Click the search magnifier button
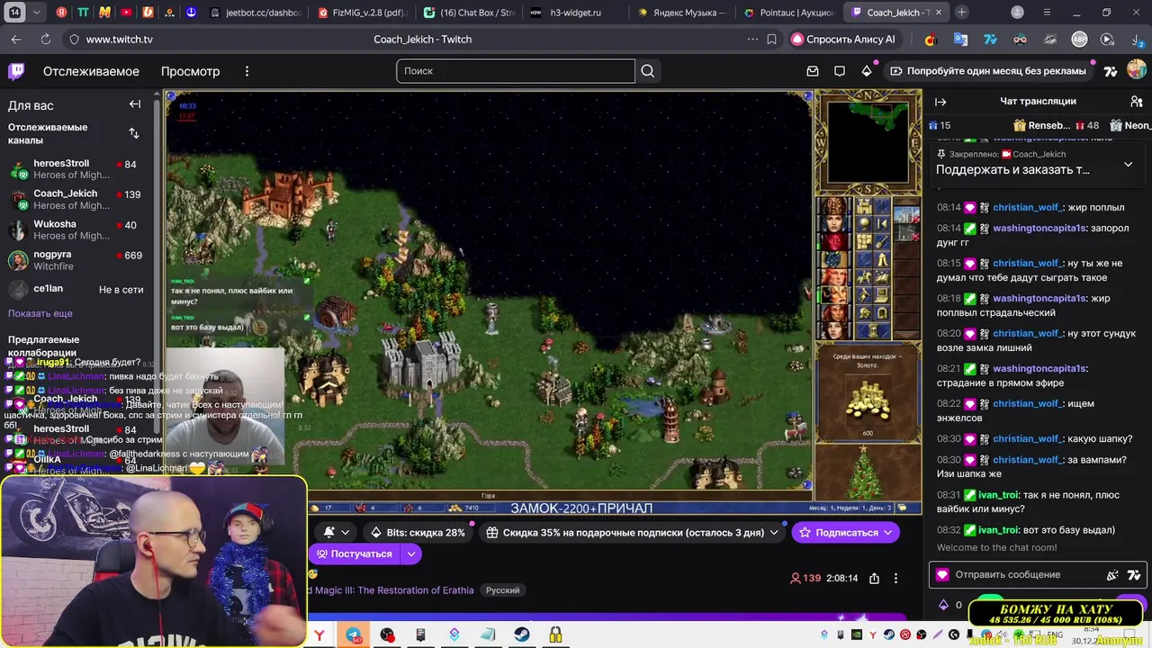 tap(648, 71)
